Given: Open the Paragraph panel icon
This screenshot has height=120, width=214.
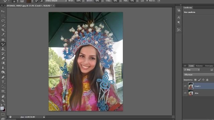Looking at the screenshot, I should click(179, 22).
